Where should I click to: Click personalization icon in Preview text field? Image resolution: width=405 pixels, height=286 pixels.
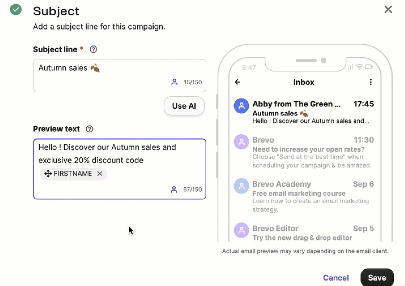(x=174, y=189)
